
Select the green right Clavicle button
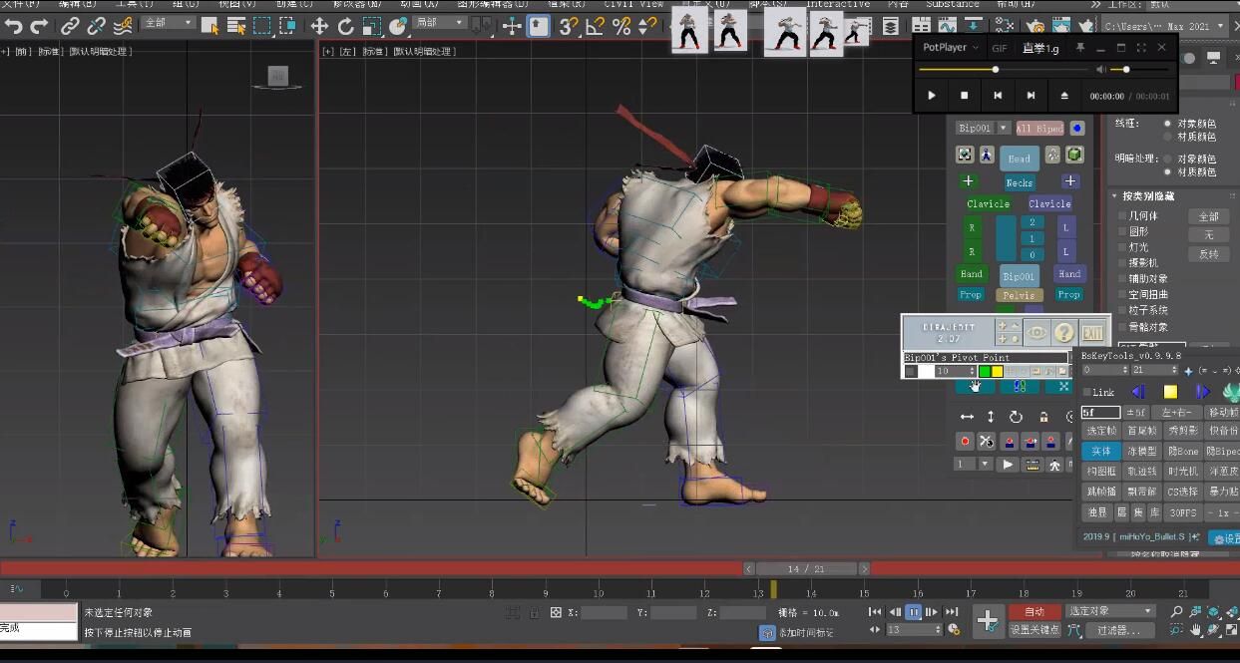click(x=988, y=203)
